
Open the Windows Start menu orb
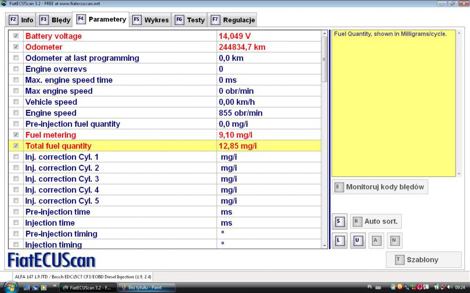[x=11, y=287]
